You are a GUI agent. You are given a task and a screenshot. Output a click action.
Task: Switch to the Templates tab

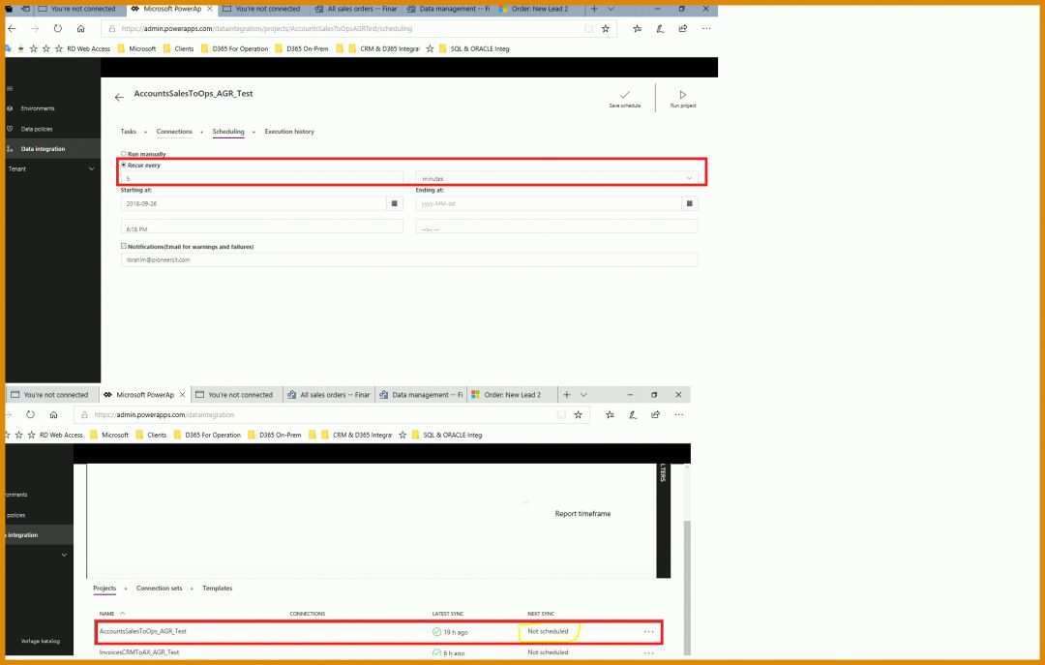pos(218,589)
